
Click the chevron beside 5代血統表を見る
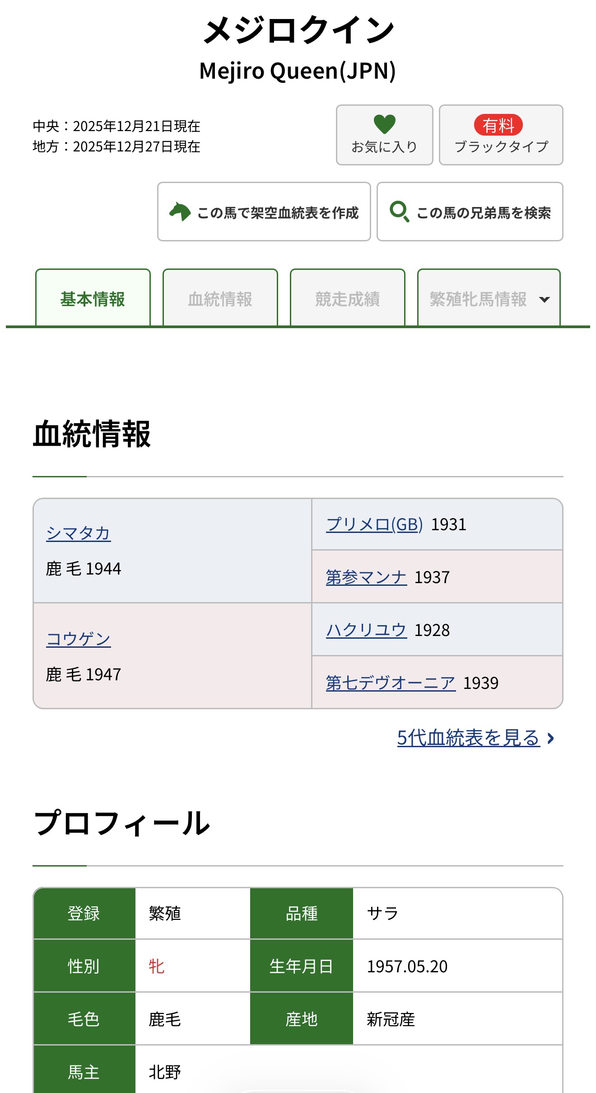(551, 738)
